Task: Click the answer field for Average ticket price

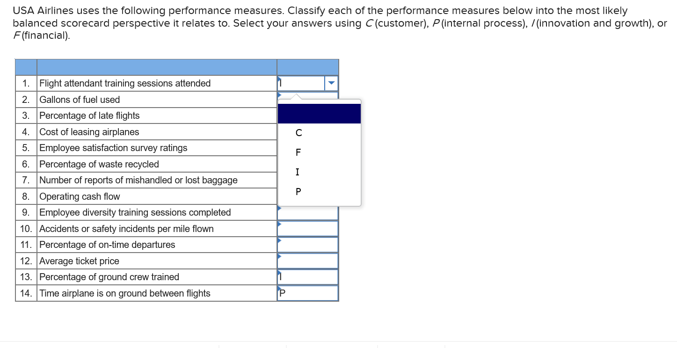Action: click(x=307, y=261)
